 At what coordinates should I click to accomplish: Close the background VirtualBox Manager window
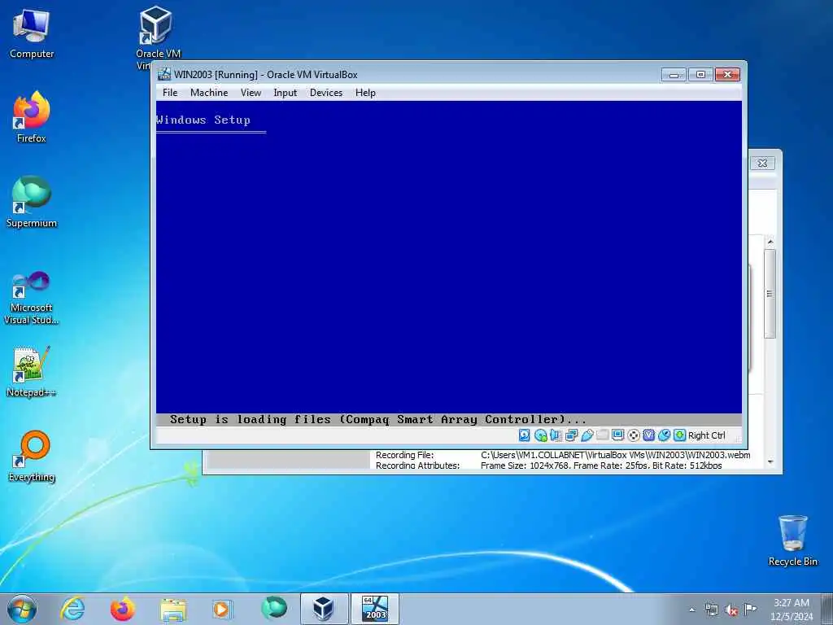[762, 163]
